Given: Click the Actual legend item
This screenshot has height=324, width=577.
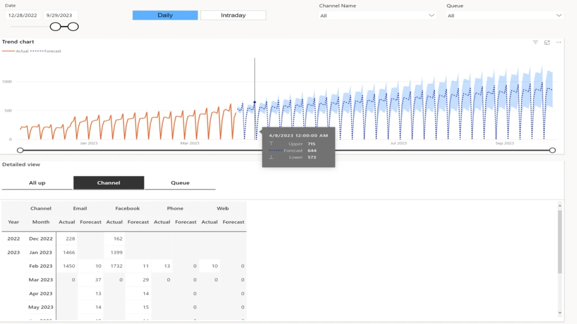Looking at the screenshot, I should 16,51.
